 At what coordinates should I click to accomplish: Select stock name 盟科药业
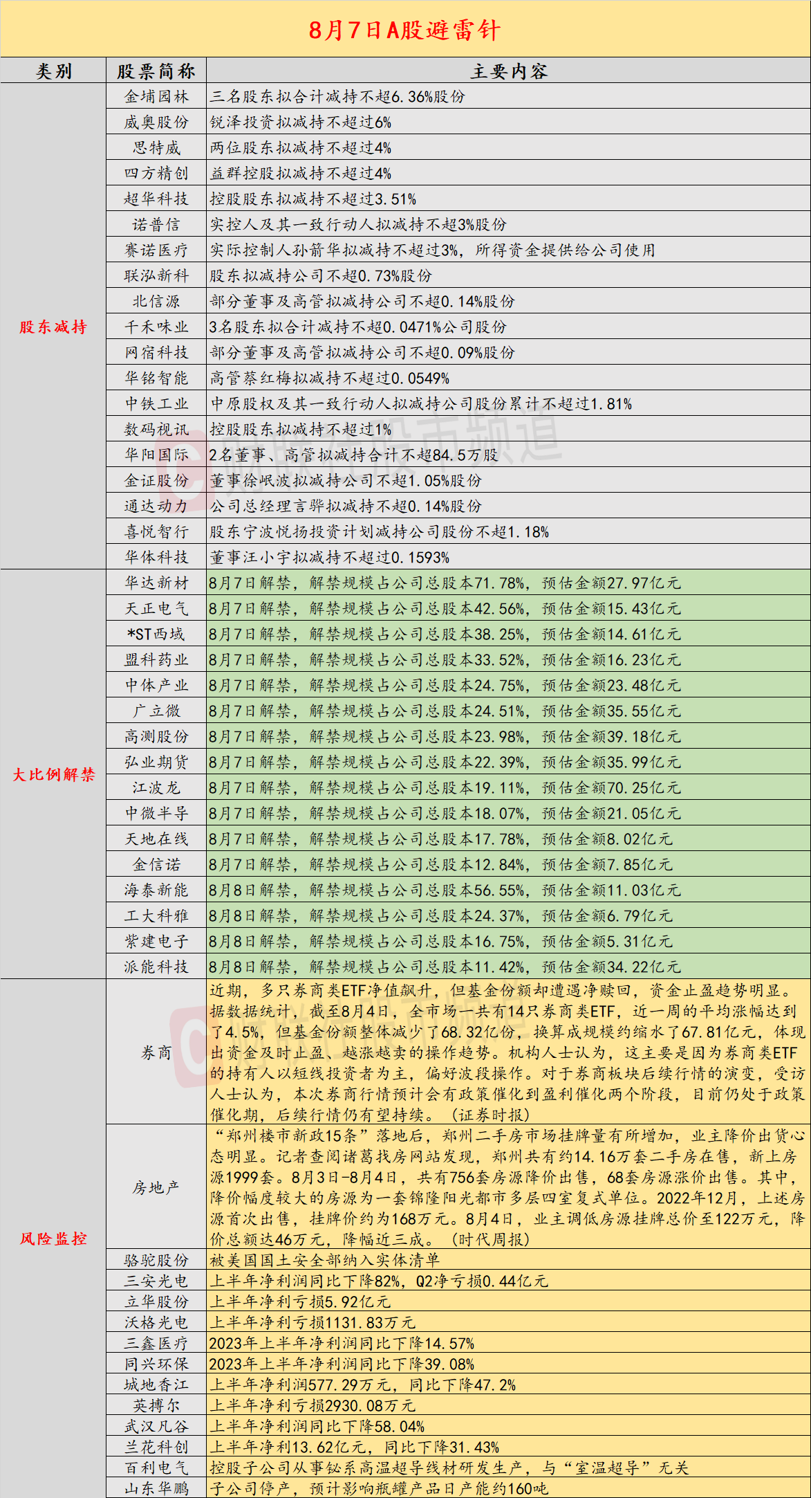156,659
